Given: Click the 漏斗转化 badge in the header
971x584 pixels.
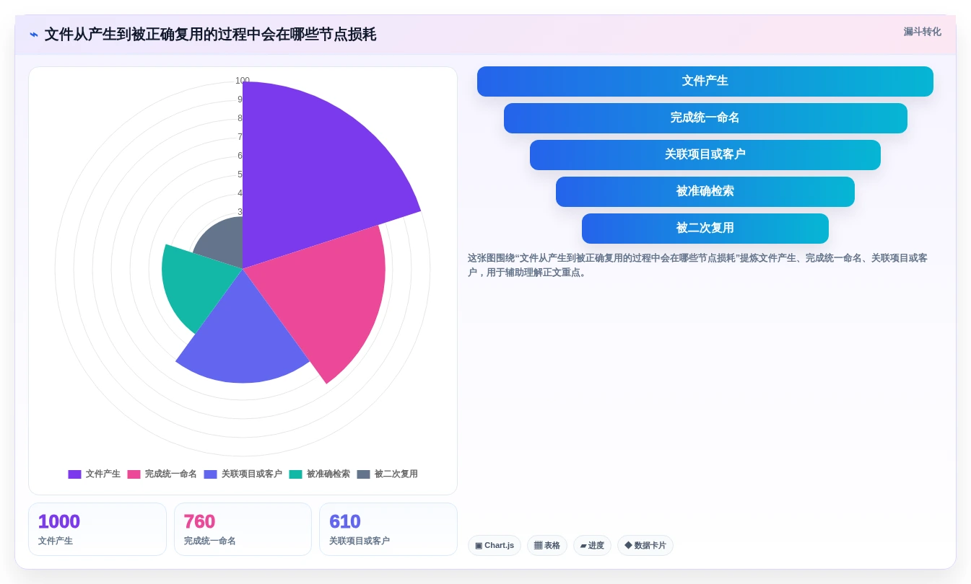Looking at the screenshot, I should click(922, 32).
